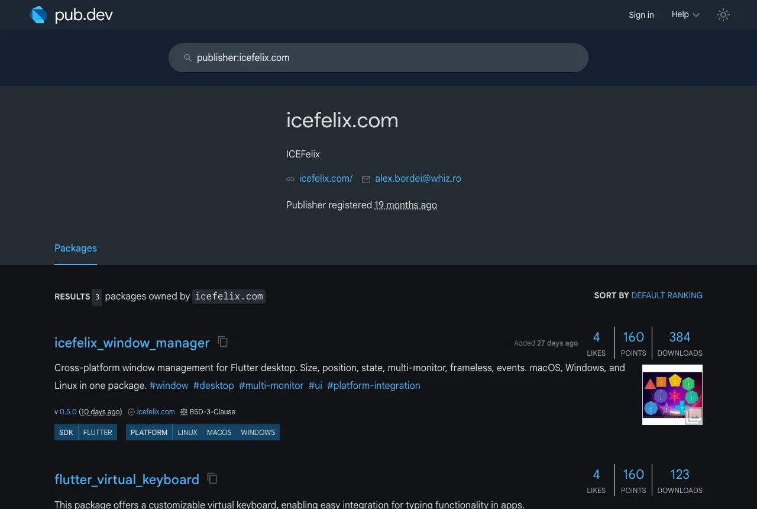Click the icefelix.com verified publisher link
The image size is (757, 509).
click(156, 412)
